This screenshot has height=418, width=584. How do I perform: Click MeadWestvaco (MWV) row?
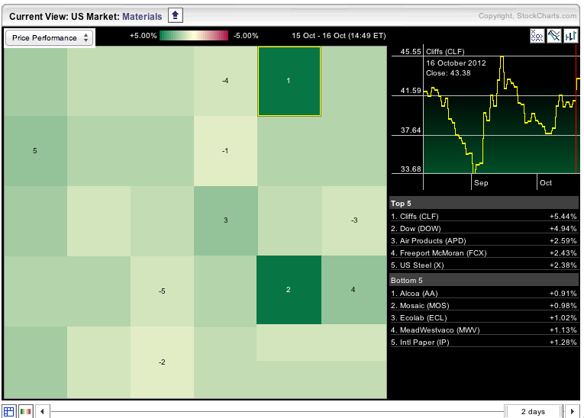pos(483,330)
